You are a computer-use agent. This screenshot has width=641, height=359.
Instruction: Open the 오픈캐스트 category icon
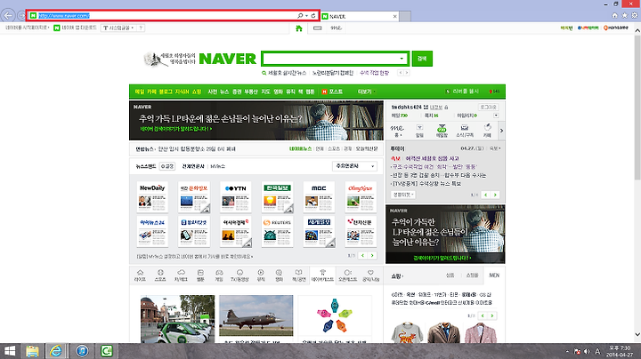(x=348, y=275)
